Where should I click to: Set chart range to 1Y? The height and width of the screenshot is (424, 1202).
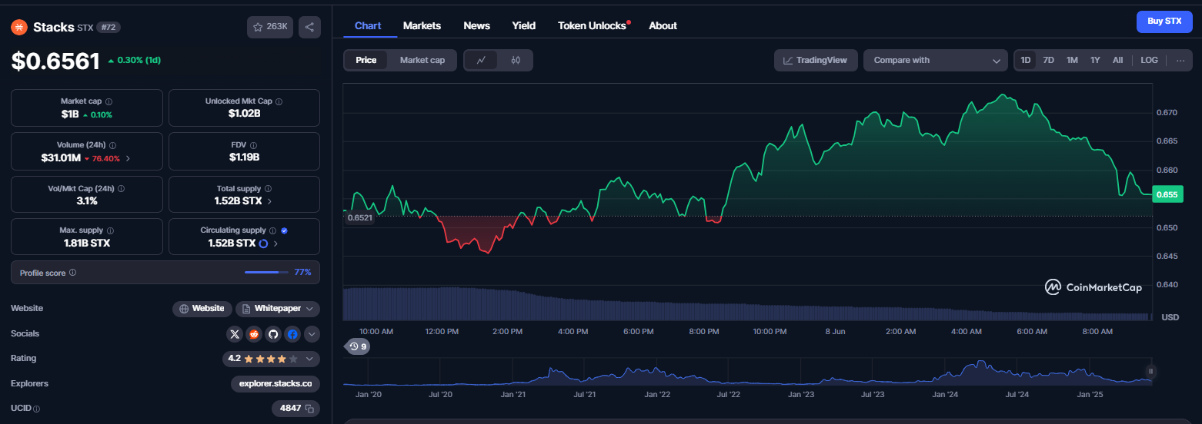click(1095, 60)
